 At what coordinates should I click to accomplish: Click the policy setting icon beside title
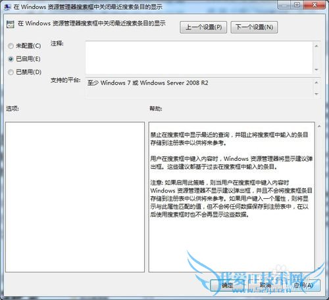[x=11, y=24]
